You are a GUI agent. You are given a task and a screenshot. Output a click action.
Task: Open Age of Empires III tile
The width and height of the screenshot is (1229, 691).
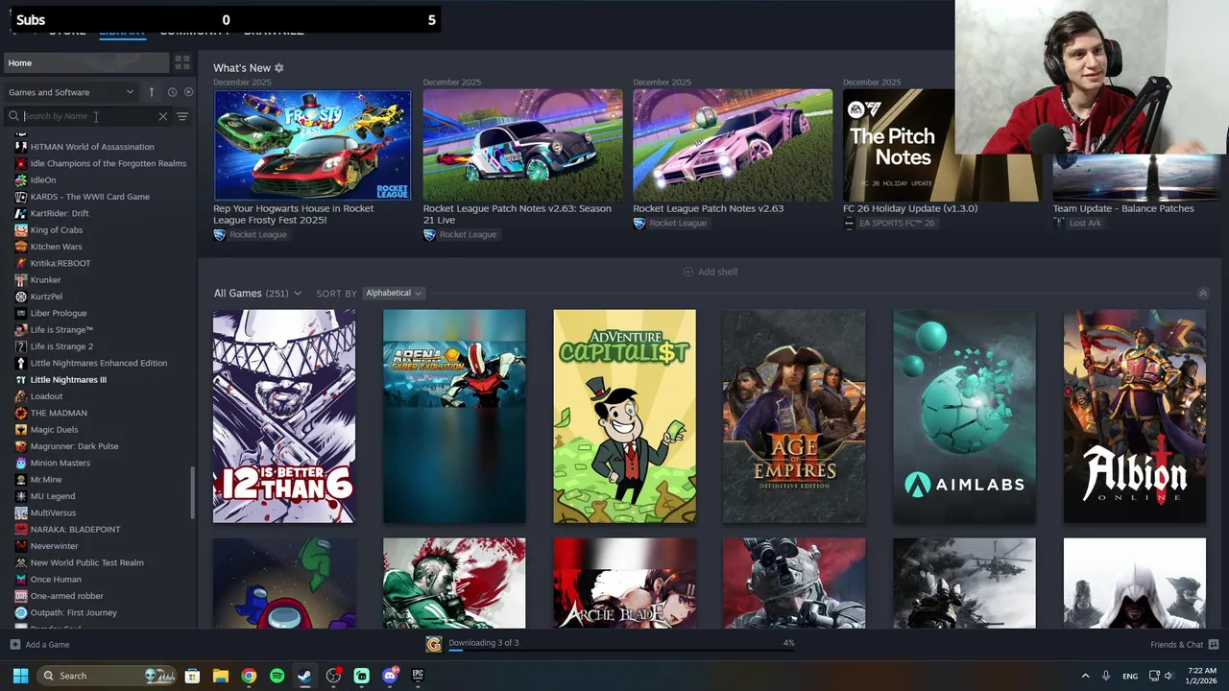pos(794,417)
